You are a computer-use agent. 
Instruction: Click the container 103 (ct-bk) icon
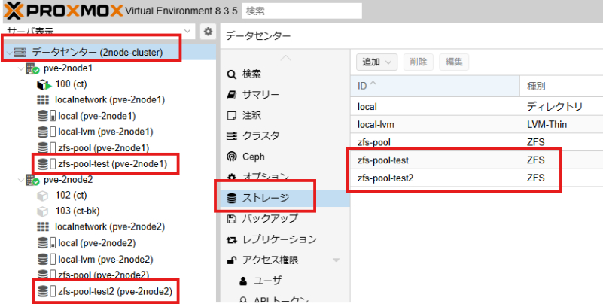tap(43, 211)
